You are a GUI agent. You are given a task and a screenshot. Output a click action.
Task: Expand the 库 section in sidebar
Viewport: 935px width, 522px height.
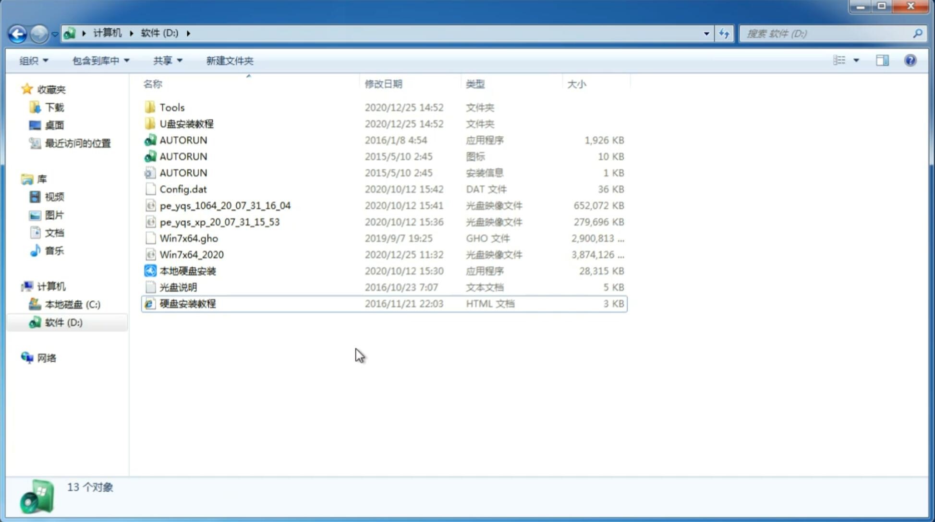coord(17,178)
